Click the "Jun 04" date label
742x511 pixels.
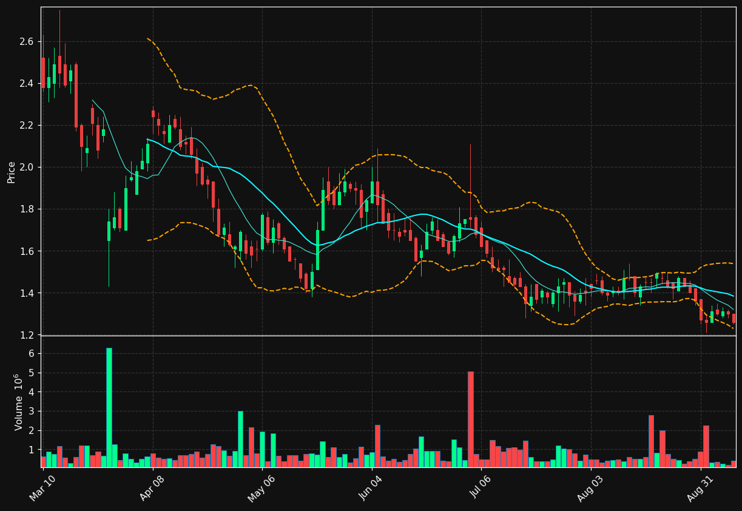pos(370,487)
